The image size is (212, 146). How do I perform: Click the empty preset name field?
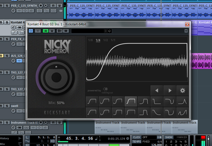click(x=88, y=31)
